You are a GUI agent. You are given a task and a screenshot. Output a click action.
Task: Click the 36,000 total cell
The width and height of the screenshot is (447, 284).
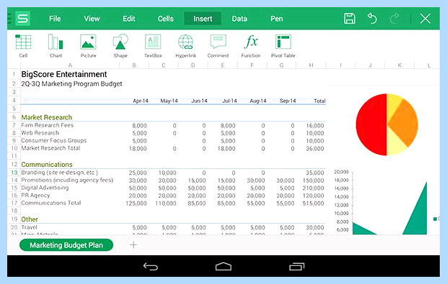coord(315,148)
